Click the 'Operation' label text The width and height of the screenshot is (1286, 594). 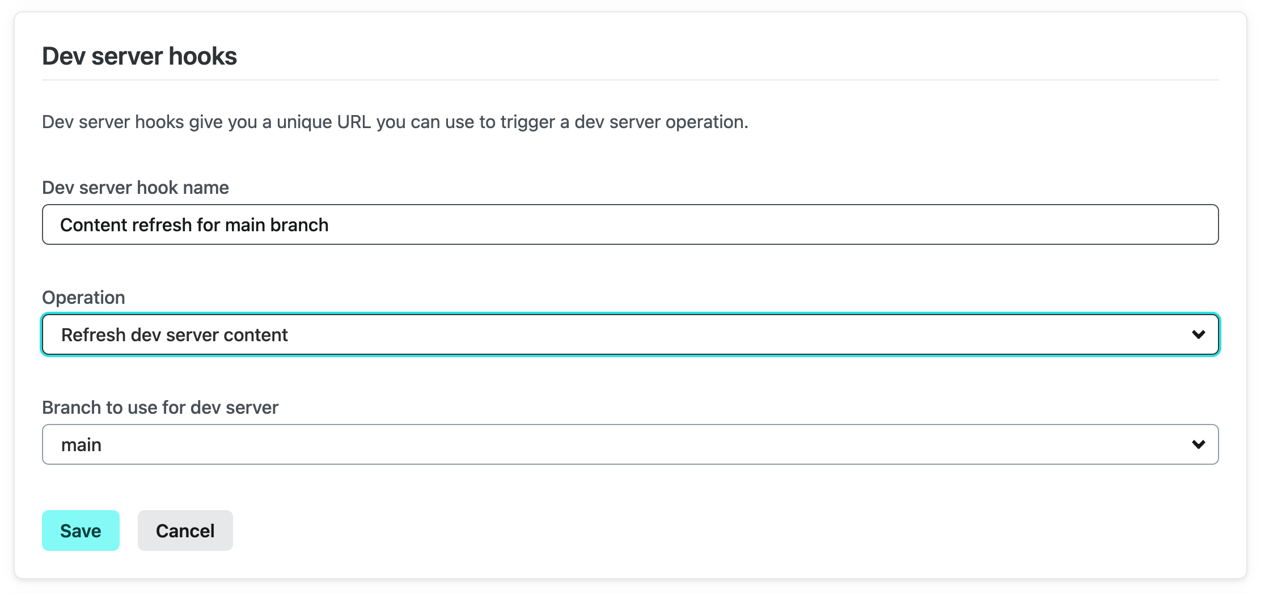click(x=83, y=298)
